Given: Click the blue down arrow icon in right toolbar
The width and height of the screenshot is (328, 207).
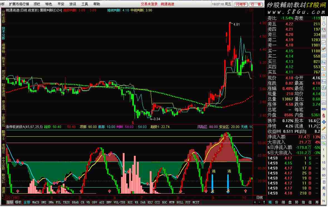Looking at the screenshot, I should coord(324,23).
